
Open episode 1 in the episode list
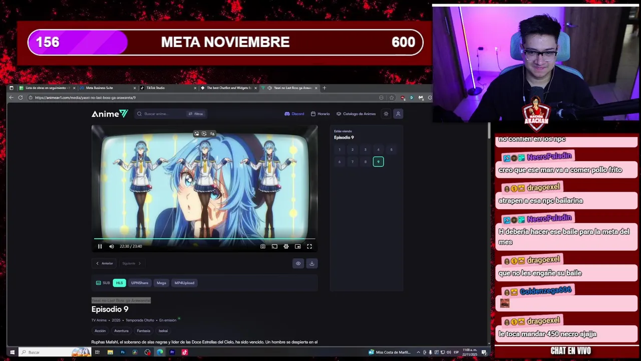coord(339,149)
